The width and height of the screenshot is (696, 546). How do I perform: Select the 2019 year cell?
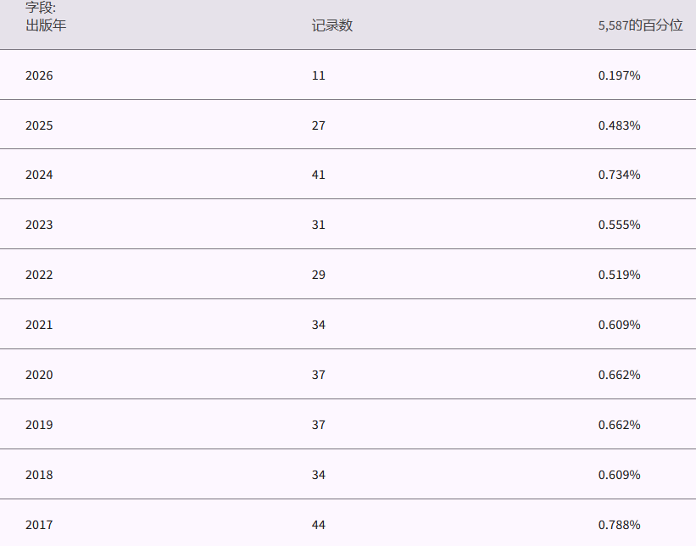click(x=39, y=425)
